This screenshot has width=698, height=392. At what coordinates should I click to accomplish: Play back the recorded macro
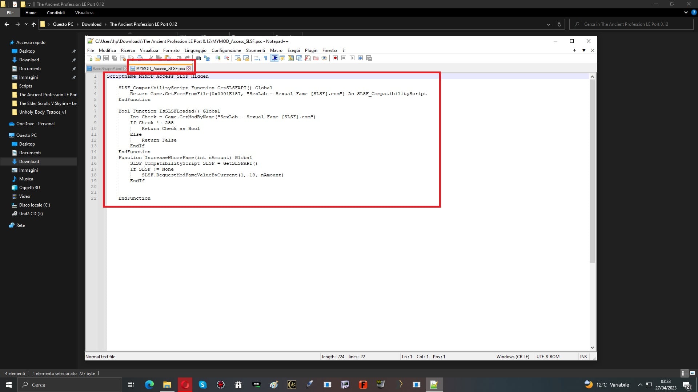pyautogui.click(x=352, y=58)
